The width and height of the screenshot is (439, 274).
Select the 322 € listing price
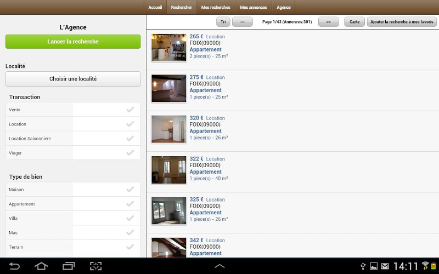click(x=196, y=159)
